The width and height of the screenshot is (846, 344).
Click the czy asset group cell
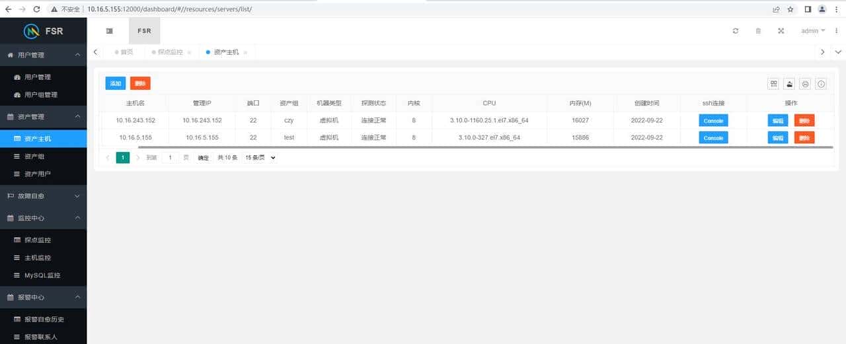click(289, 120)
